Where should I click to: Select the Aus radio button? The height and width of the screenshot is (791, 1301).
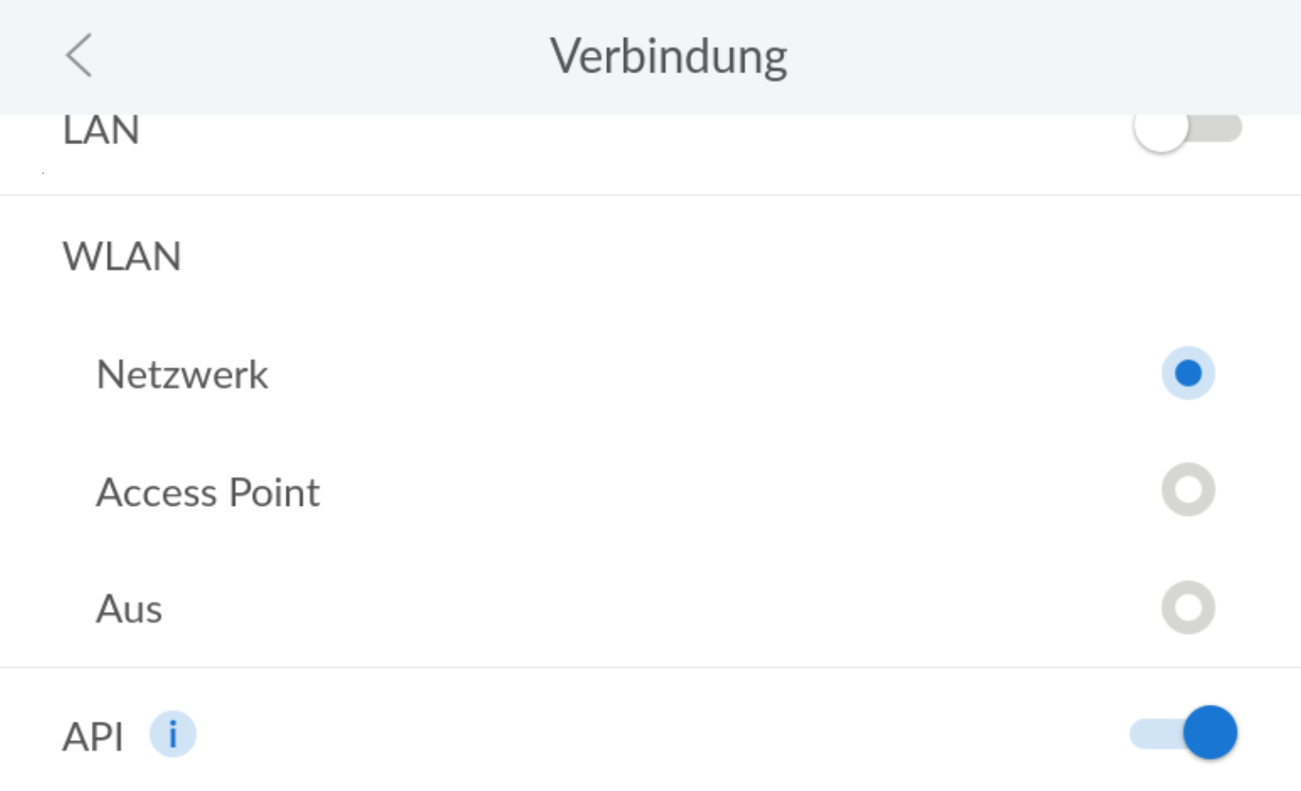(x=1187, y=607)
